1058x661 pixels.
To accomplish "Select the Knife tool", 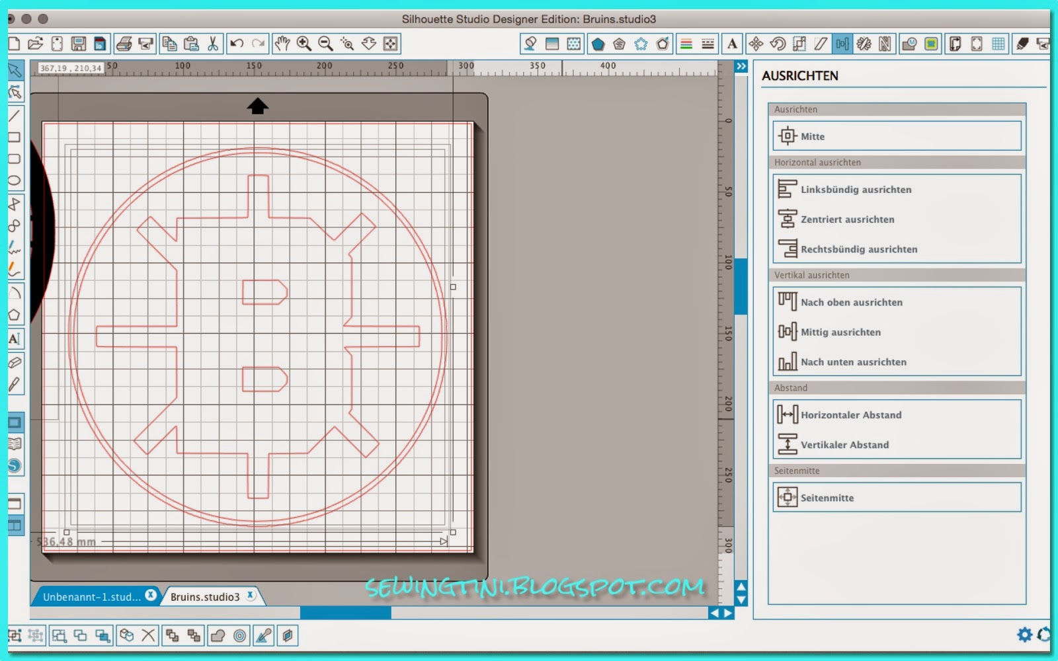I will tap(15, 385).
